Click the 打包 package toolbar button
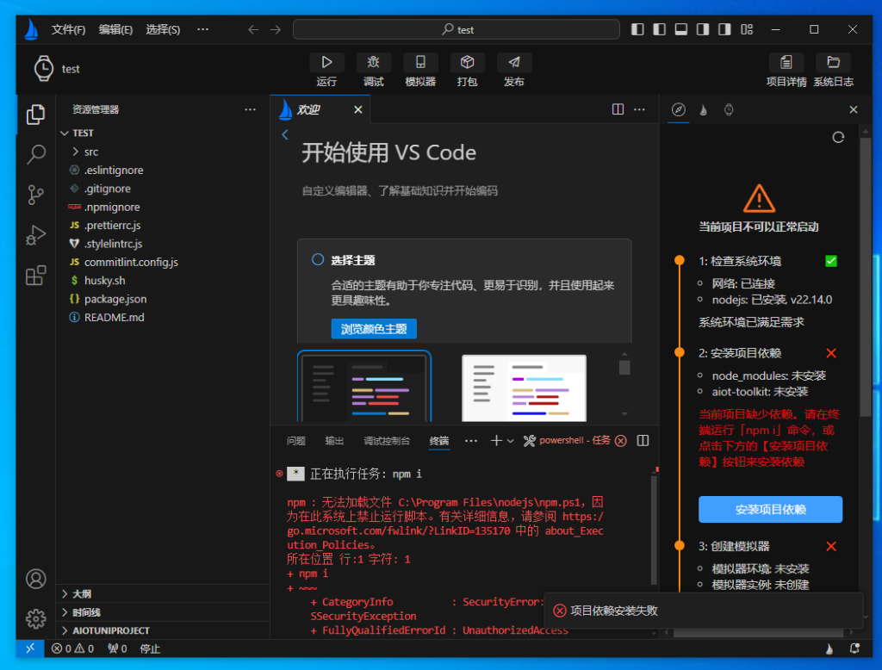 [x=467, y=71]
